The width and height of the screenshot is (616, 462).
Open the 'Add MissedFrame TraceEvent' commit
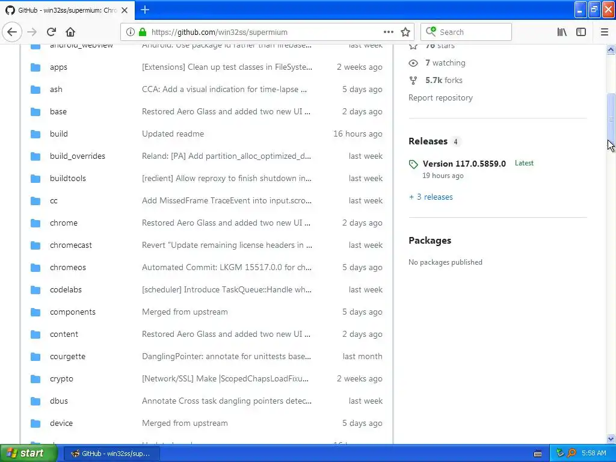[227, 200]
